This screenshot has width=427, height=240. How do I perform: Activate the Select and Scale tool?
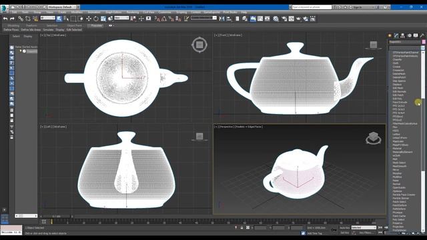[103, 19]
